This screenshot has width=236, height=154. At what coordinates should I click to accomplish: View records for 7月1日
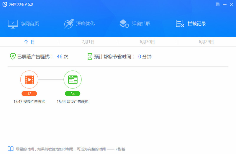coord(88,42)
